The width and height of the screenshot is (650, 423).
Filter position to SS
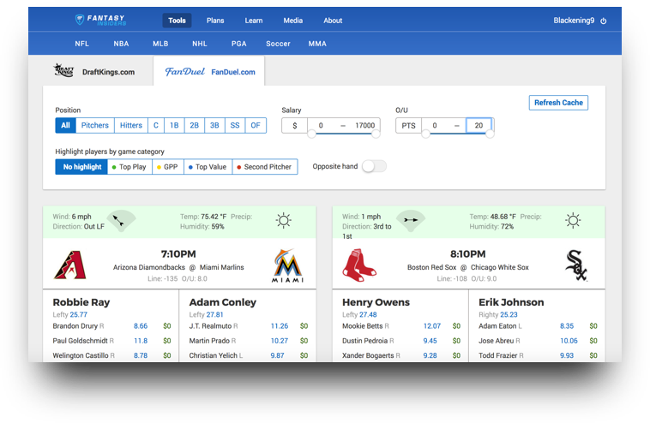235,125
